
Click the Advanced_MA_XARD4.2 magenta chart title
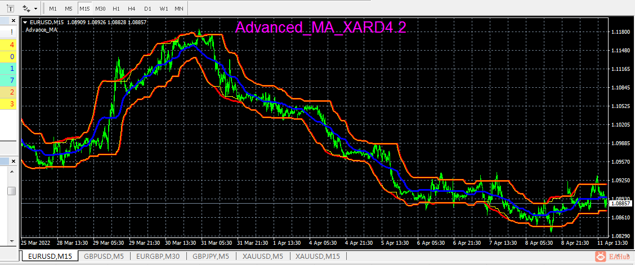pyautogui.click(x=321, y=28)
